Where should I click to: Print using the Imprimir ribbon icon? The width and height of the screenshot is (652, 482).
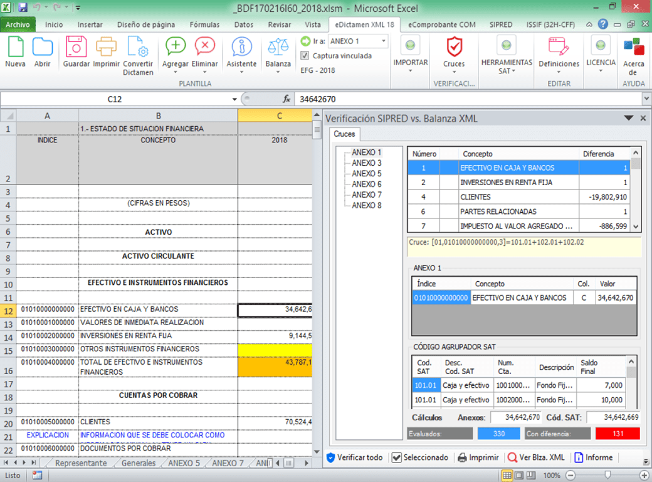(x=106, y=46)
